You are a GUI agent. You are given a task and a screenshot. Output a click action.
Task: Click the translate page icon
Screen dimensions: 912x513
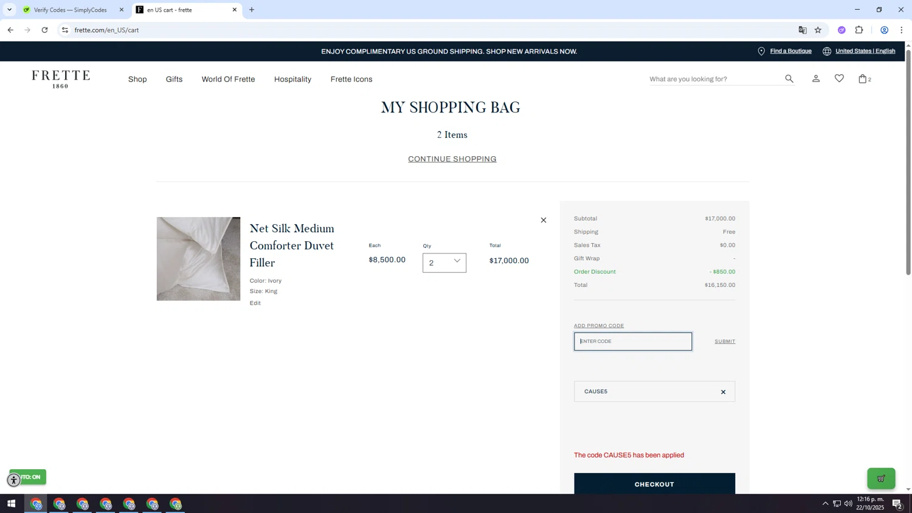(x=803, y=30)
